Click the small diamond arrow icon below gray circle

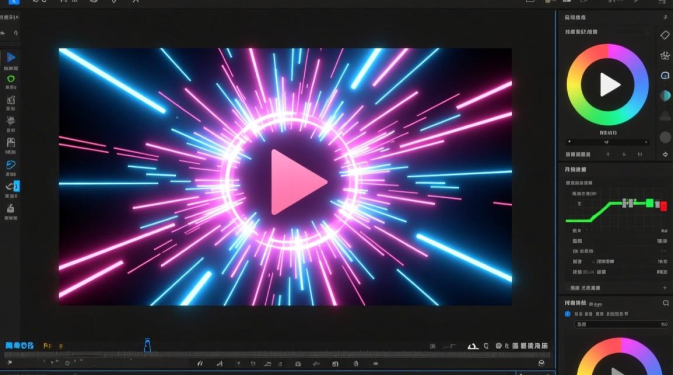click(x=665, y=154)
